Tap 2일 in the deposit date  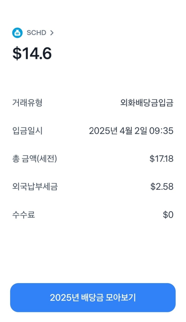click(141, 131)
